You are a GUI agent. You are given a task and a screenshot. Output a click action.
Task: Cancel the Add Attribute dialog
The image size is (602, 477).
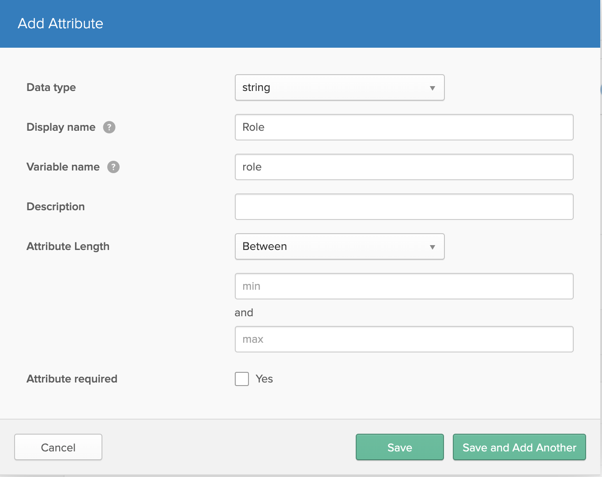click(58, 447)
